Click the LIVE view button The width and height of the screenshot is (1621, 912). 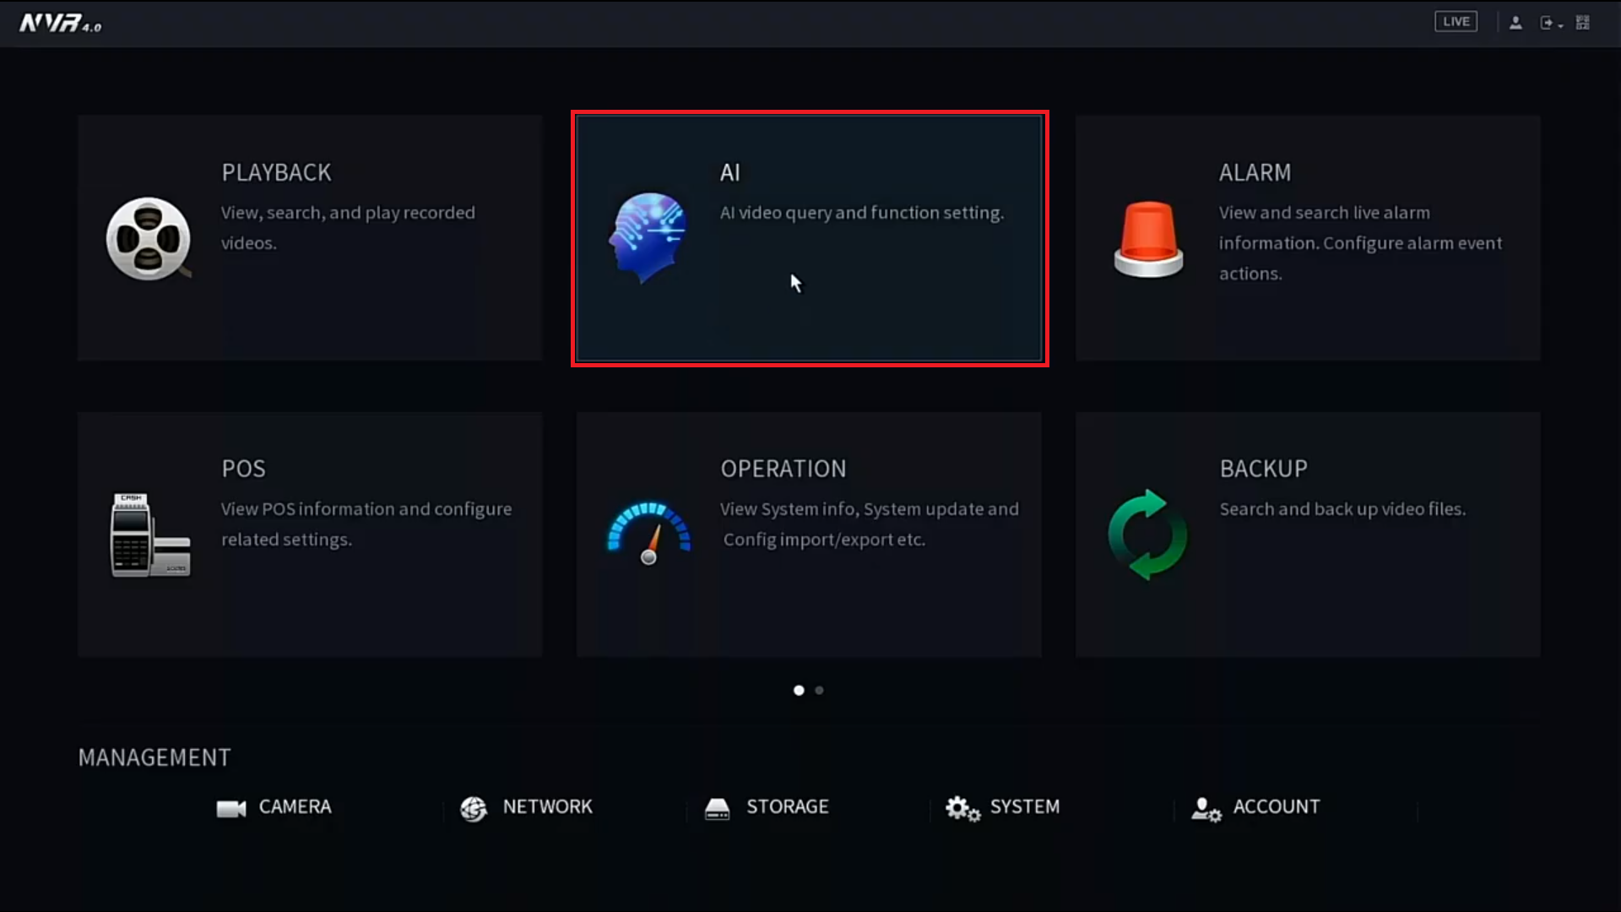pos(1456,22)
